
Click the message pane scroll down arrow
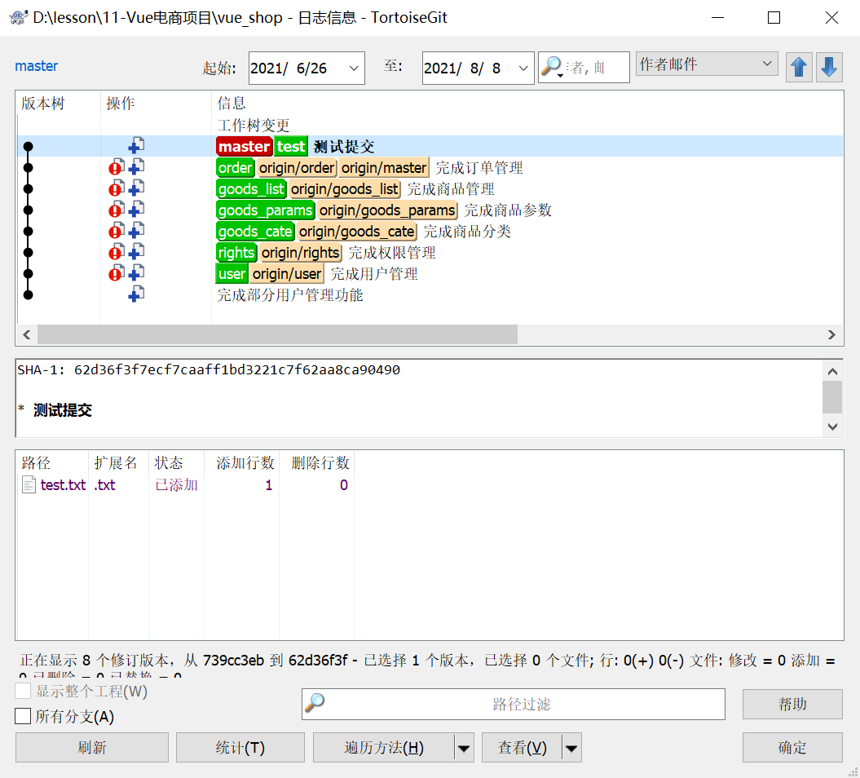[832, 427]
